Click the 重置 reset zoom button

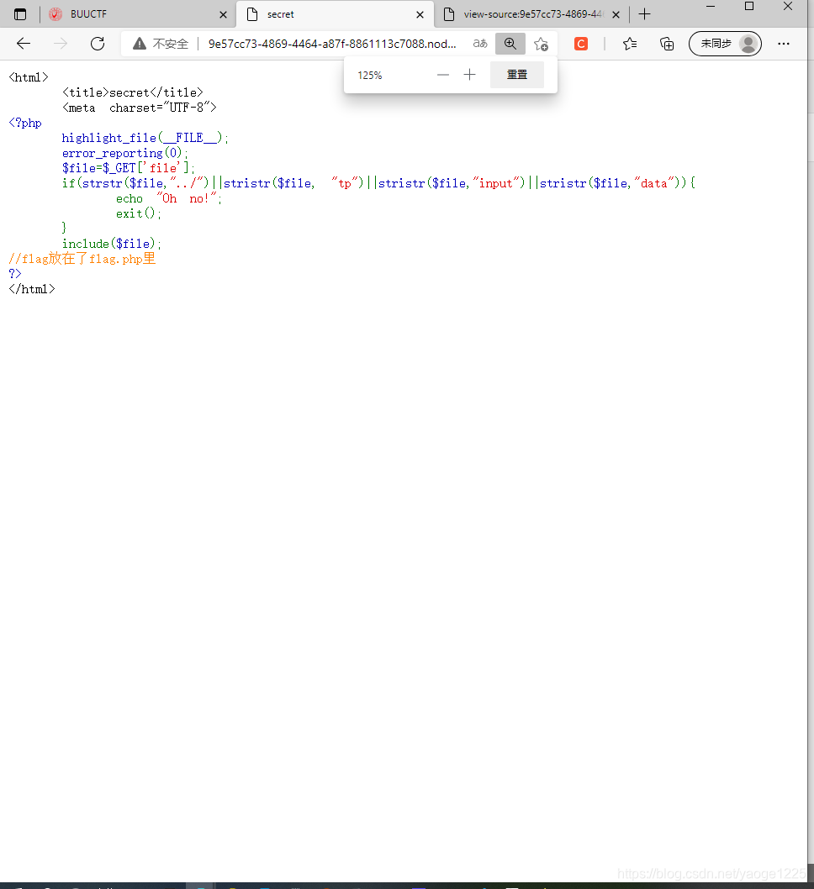point(517,75)
